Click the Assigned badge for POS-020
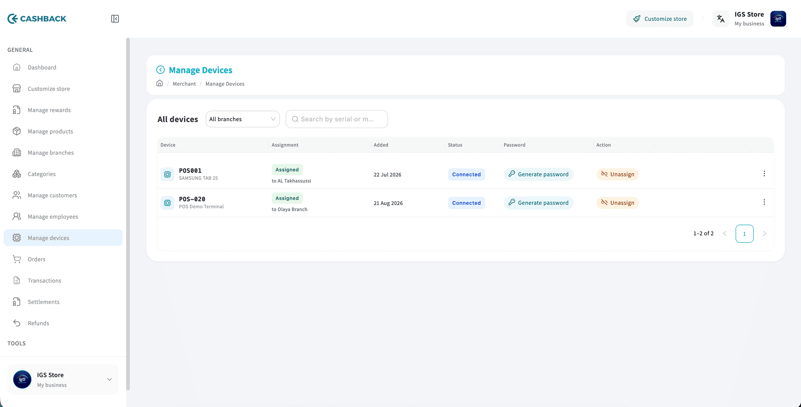The height and width of the screenshot is (407, 801). click(x=287, y=198)
